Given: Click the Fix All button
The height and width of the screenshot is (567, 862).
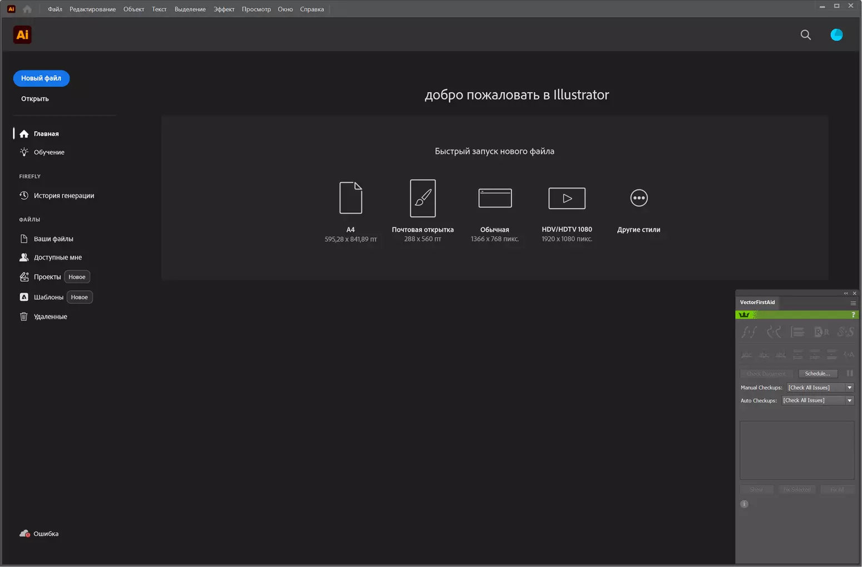Looking at the screenshot, I should [836, 490].
